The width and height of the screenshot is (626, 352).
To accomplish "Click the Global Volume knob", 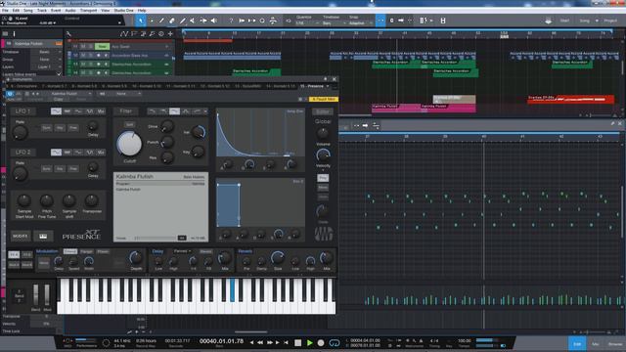I will coord(323,133).
